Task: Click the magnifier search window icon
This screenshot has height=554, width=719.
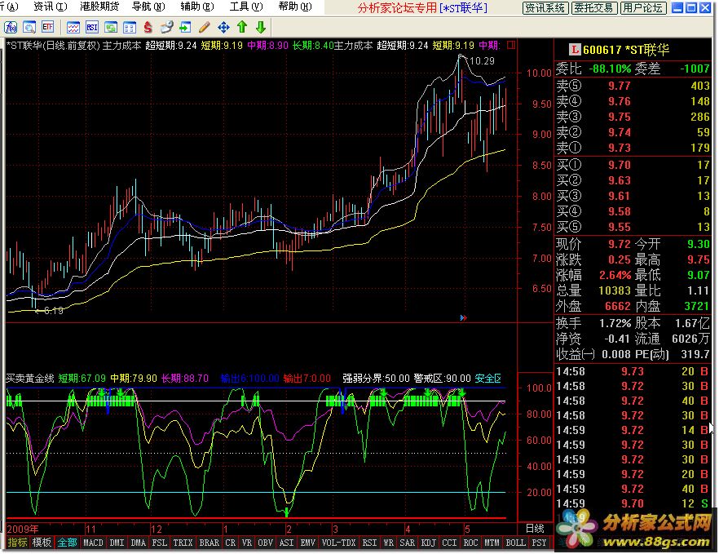Action: click(x=29, y=28)
